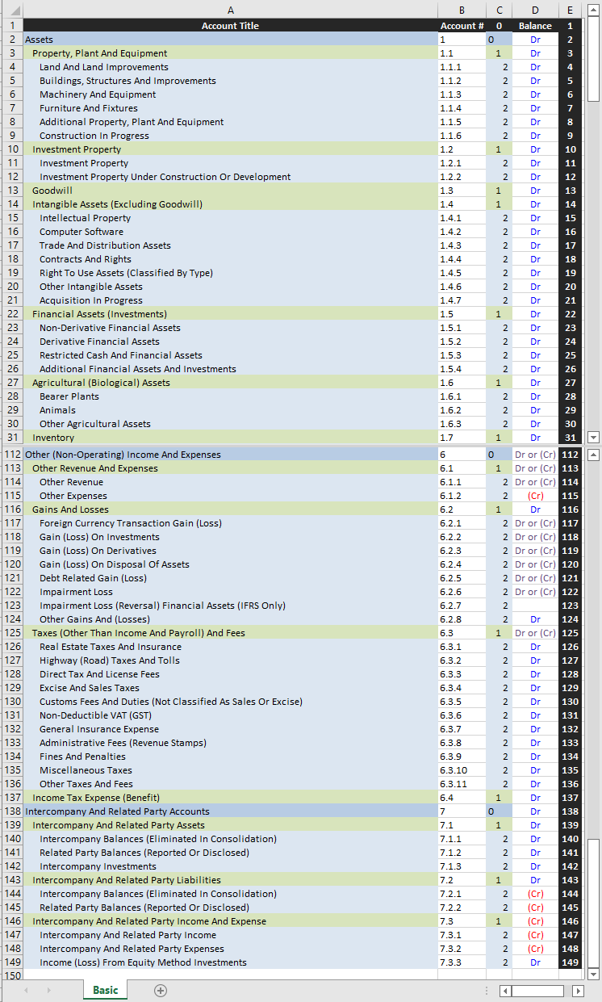Screen dimensions: 602x1002
Task: Select the Assets cell
Action: coord(231,40)
